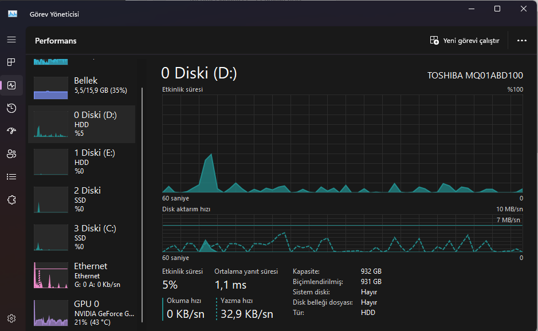538x331 pixels.
Task: Click the Etkinlik süresi activity graph
Action: [343, 143]
